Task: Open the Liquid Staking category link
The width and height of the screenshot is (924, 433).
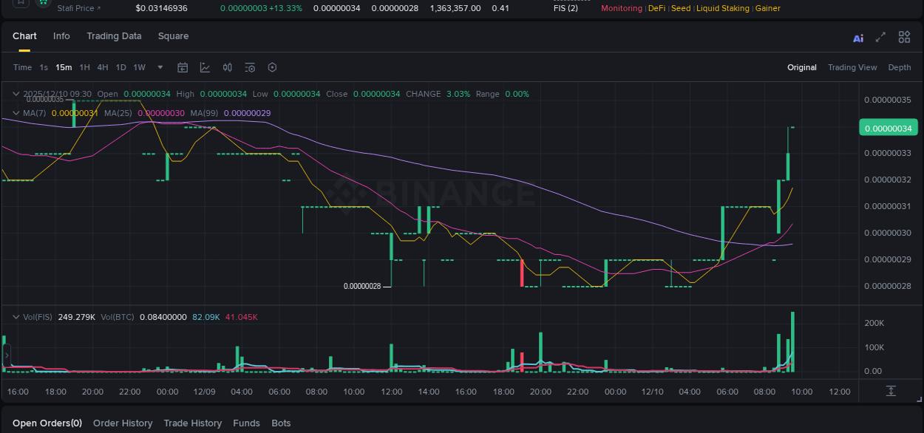Action: [x=722, y=8]
